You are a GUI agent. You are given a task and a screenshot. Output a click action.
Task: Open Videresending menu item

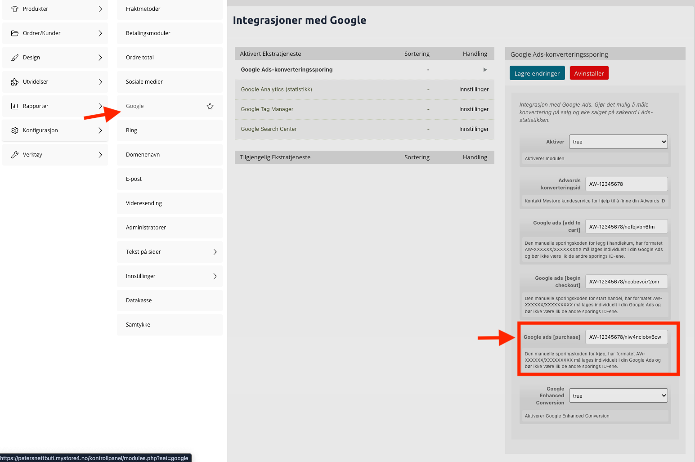170,203
